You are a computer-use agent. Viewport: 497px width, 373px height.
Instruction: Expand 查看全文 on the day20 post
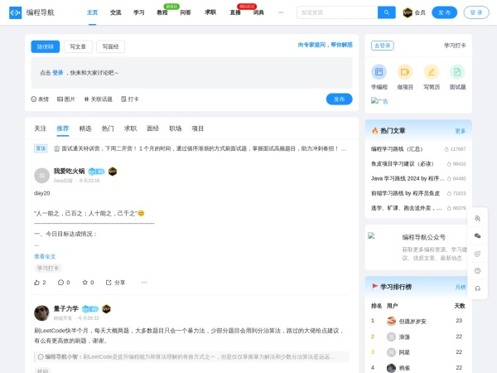[x=45, y=256]
